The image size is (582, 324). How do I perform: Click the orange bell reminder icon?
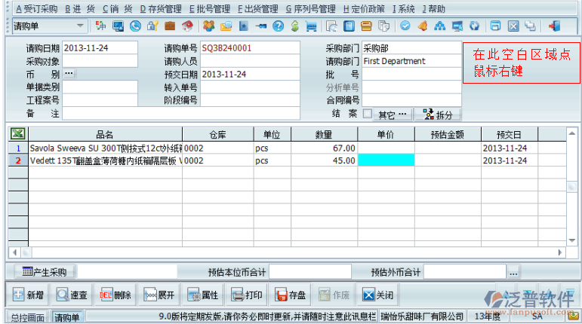click(423, 26)
